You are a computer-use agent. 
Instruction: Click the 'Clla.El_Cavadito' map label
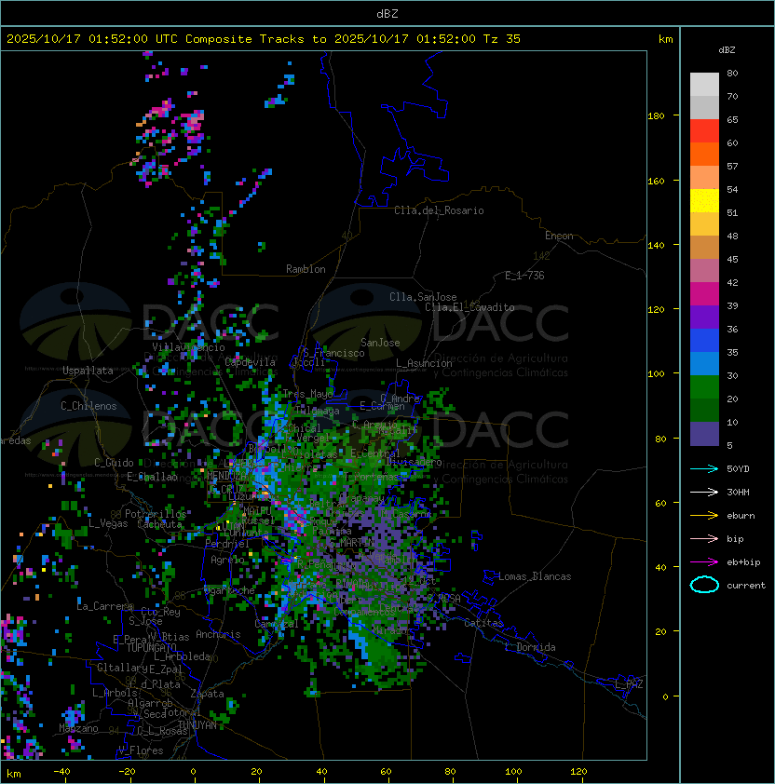tap(469, 307)
